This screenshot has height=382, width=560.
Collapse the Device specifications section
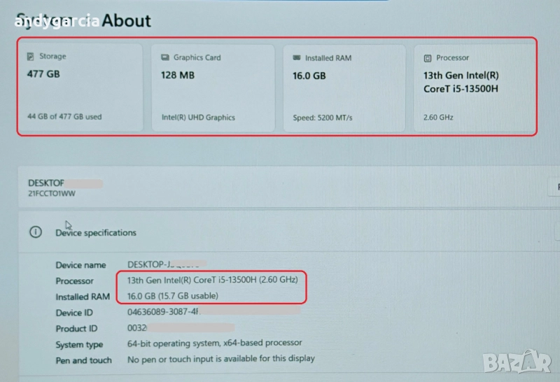280,232
